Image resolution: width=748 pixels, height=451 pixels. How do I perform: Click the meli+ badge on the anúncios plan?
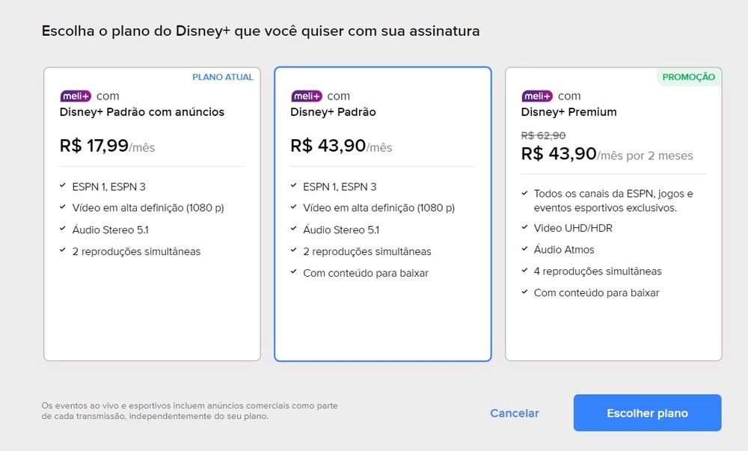pos(75,96)
